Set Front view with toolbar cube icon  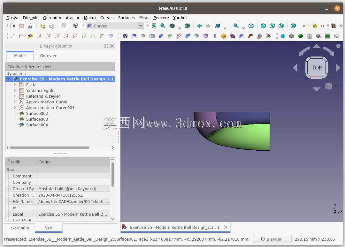(263, 26)
